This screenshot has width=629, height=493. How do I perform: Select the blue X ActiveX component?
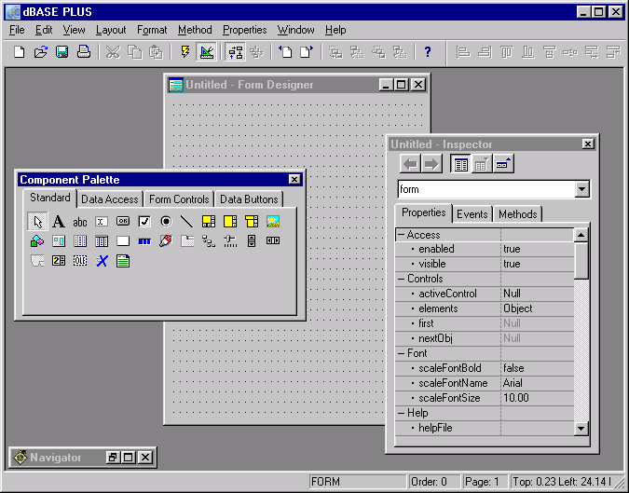point(102,261)
